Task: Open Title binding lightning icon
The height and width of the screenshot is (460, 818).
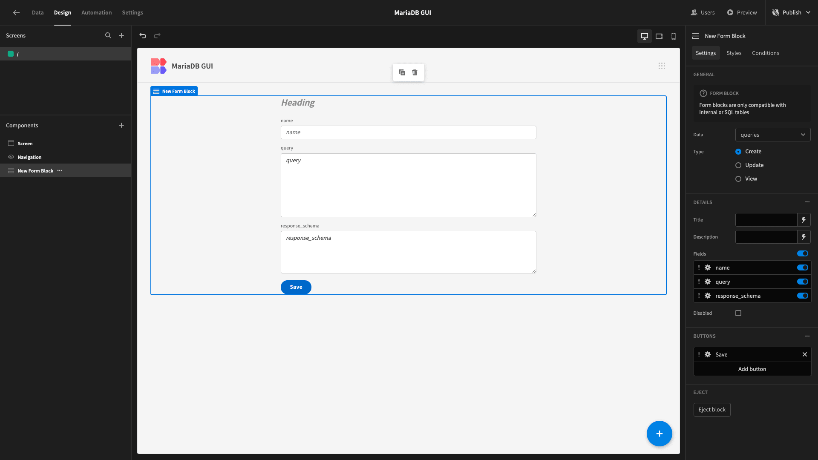Action: tap(804, 220)
